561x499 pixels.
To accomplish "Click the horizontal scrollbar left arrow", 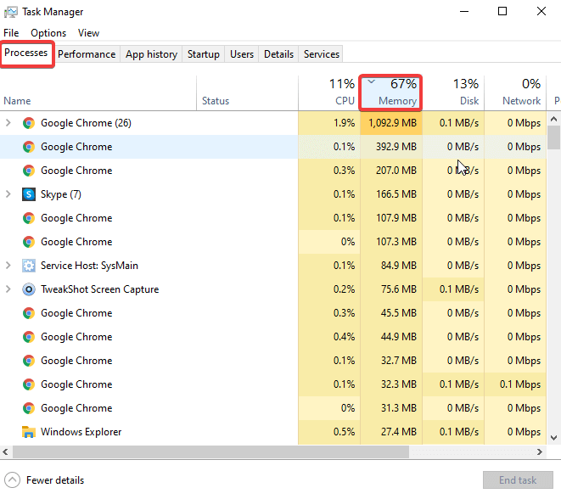I will [x=5, y=451].
